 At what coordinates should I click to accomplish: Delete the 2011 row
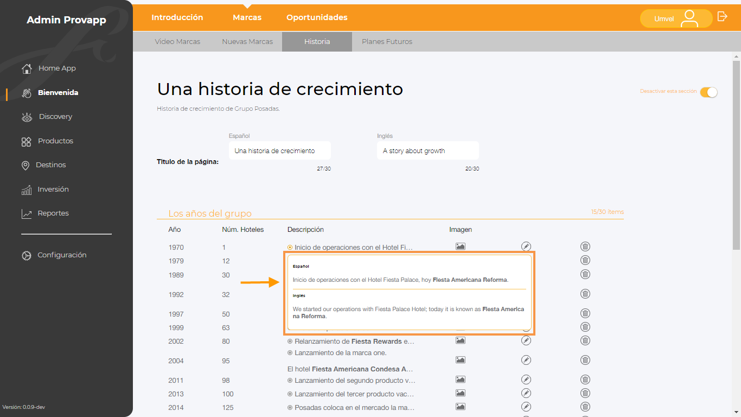(x=585, y=380)
